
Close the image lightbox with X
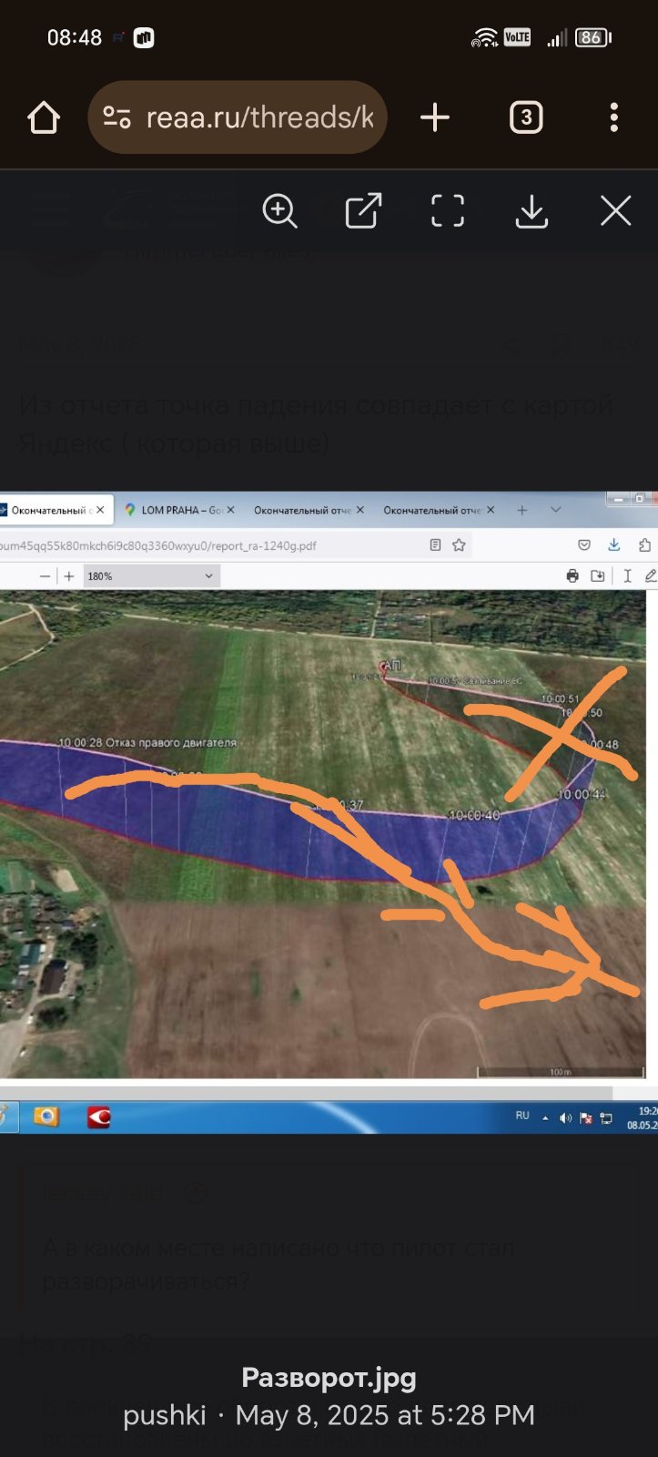click(x=615, y=211)
